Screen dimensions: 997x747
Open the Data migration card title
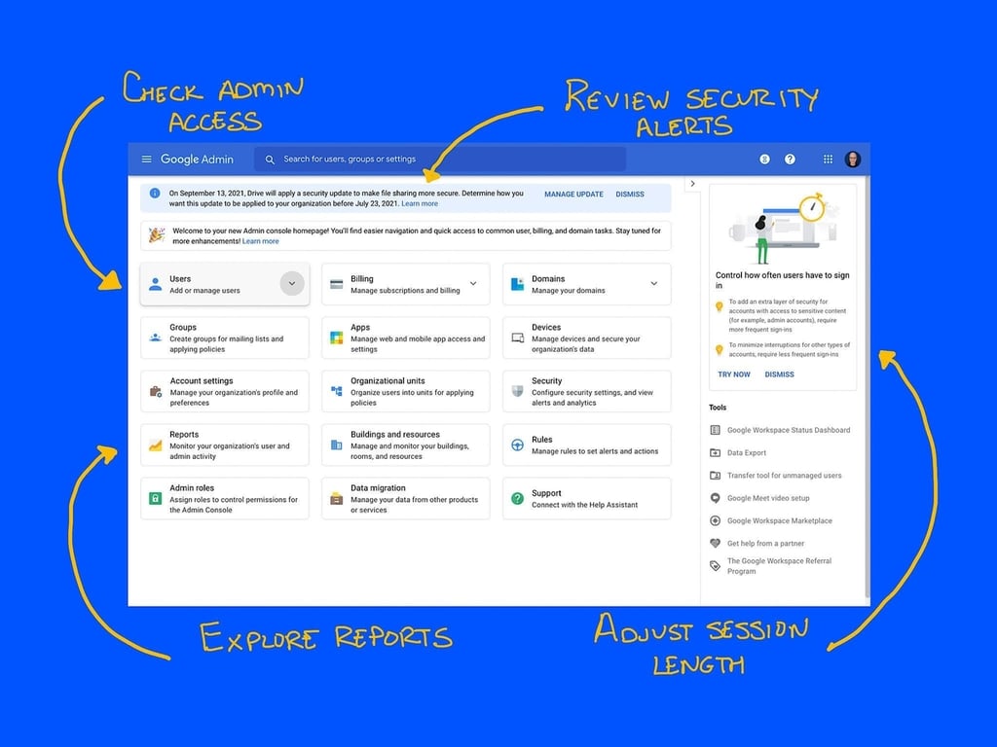coord(378,488)
